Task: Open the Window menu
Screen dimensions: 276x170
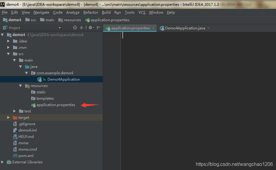Action: coord(156,12)
